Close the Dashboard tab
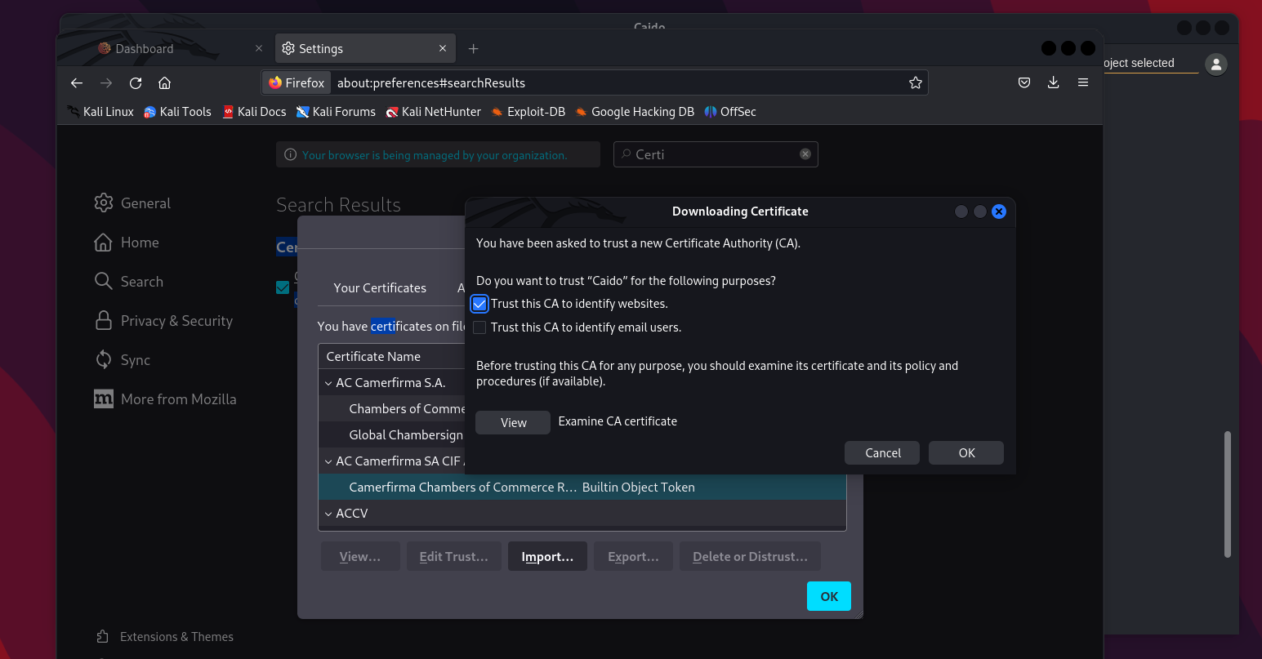Screen dimensions: 1262x659 (259, 48)
